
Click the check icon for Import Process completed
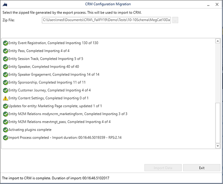(x=5, y=138)
